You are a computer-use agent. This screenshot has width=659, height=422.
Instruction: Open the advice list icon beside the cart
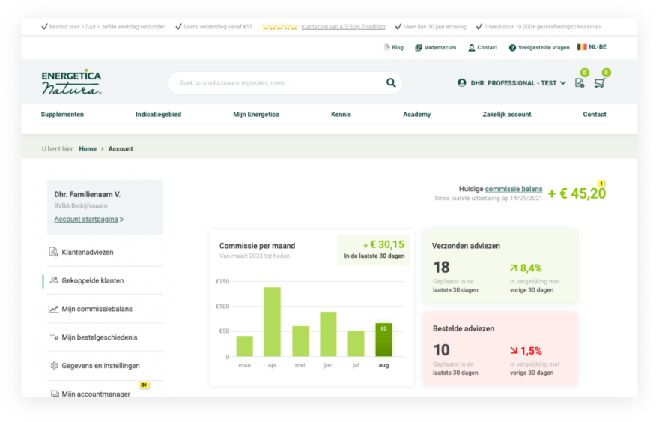[x=579, y=83]
